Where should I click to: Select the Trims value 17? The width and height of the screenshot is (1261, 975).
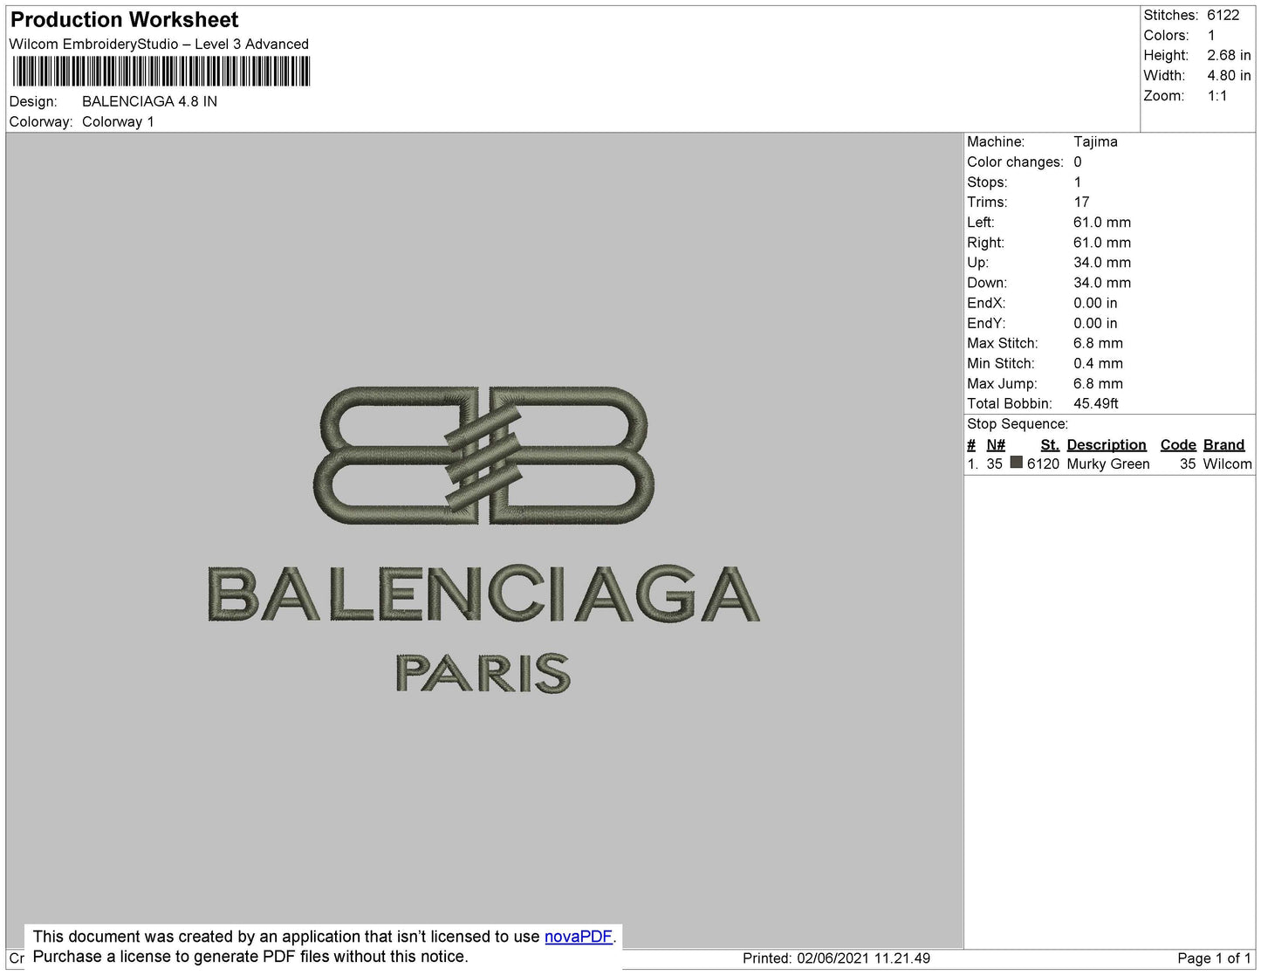tap(1081, 202)
